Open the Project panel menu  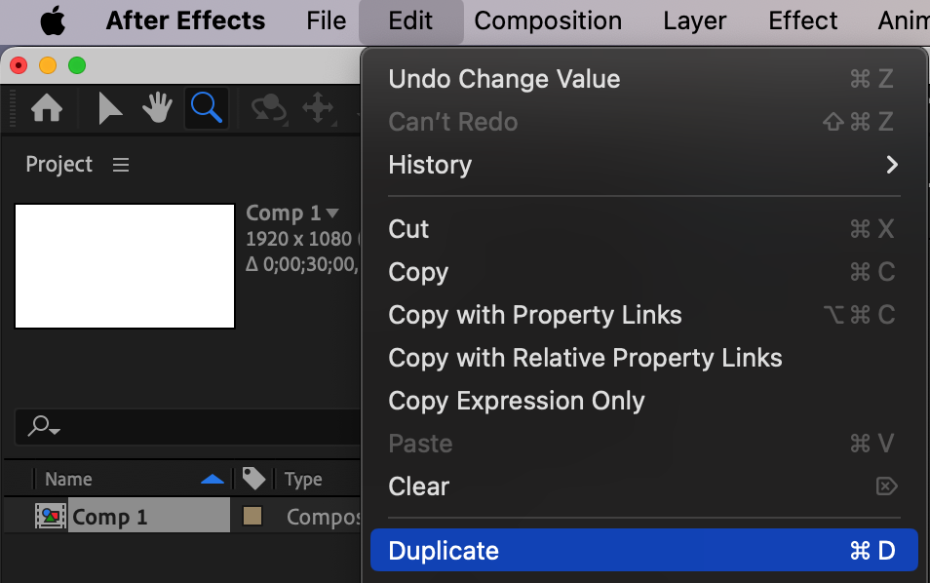(x=121, y=165)
